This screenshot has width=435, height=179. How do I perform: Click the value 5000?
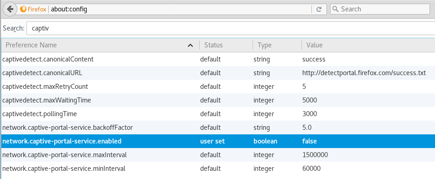(x=310, y=100)
